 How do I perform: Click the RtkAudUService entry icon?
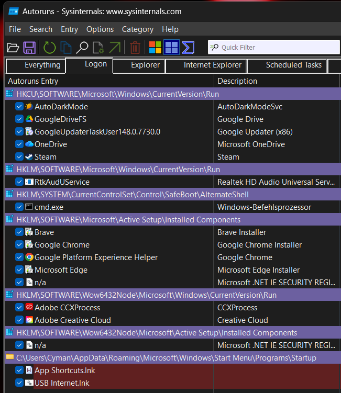pyautogui.click(x=29, y=182)
